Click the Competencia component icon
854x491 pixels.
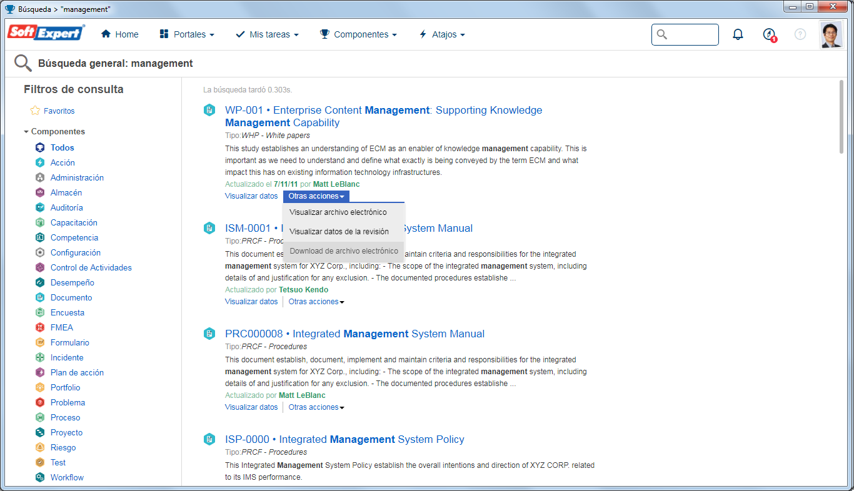(x=40, y=237)
